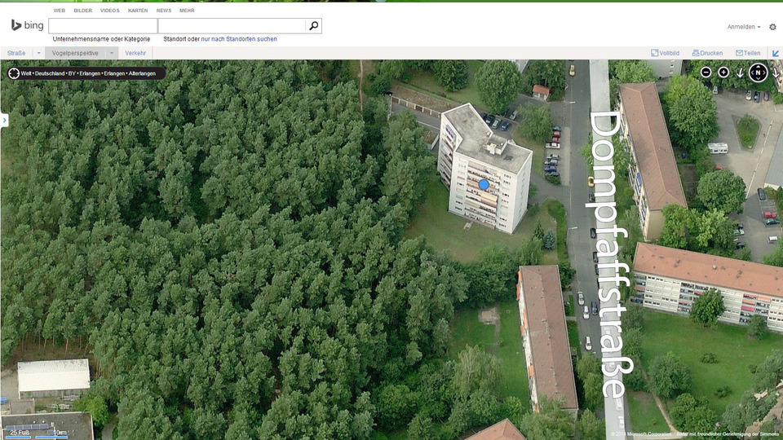Open the MEHR menu item
This screenshot has width=783, height=440.
click(187, 11)
